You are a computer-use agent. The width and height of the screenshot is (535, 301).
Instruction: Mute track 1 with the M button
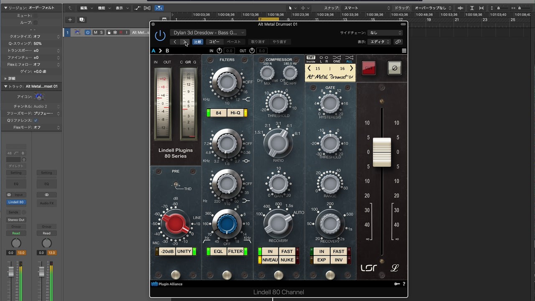(95, 32)
